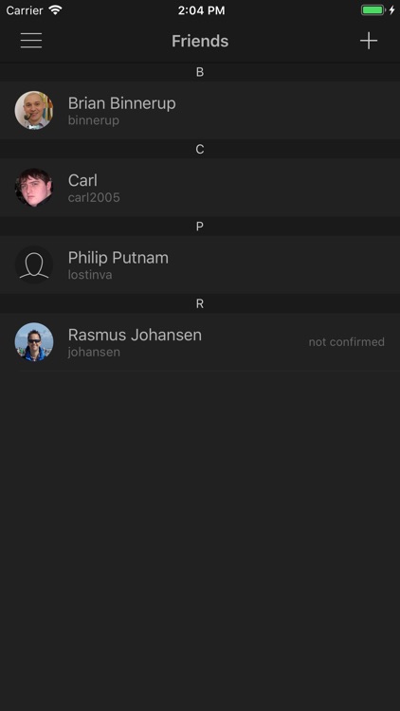
Task: Tap the P section header
Action: click(x=200, y=227)
